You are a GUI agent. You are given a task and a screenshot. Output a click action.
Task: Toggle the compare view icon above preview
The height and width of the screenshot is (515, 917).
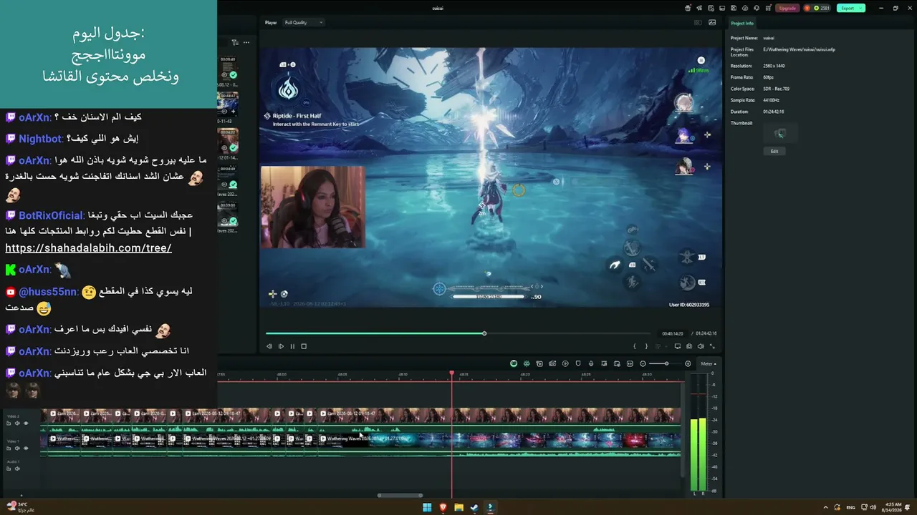tap(698, 22)
